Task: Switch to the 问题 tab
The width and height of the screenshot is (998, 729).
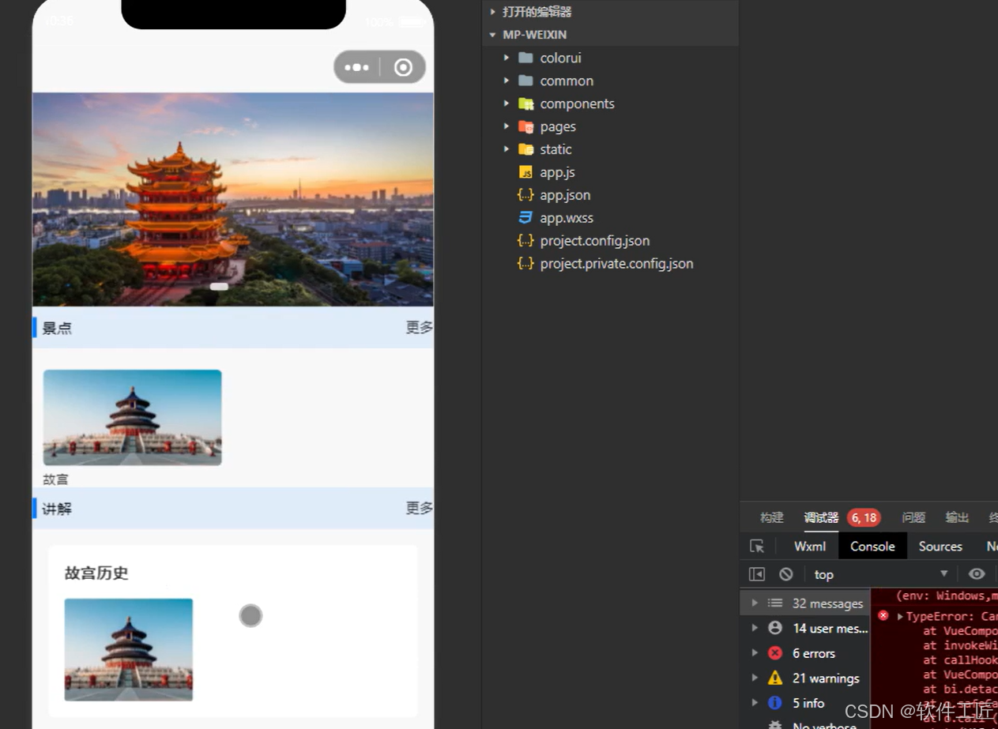Action: (x=913, y=518)
